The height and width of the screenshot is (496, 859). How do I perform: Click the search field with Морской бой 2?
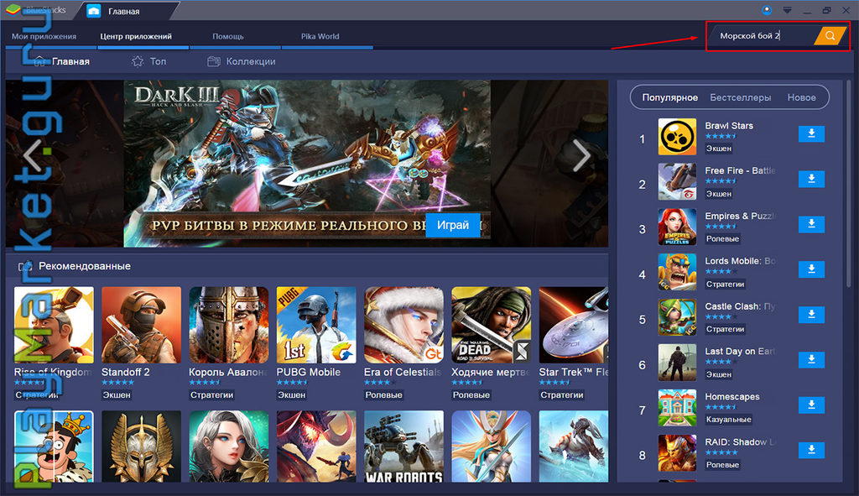[763, 35]
